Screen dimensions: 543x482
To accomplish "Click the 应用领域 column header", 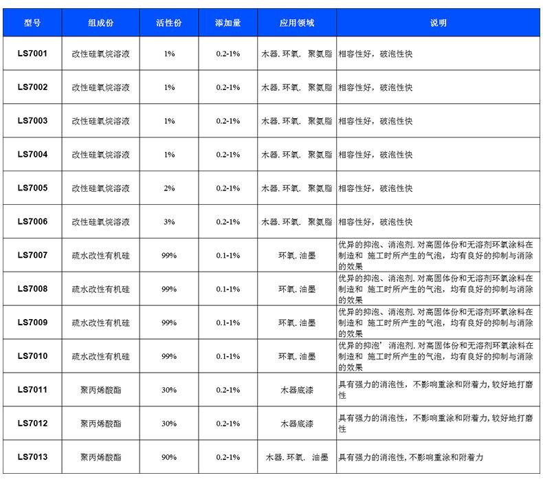I will 297,23.
